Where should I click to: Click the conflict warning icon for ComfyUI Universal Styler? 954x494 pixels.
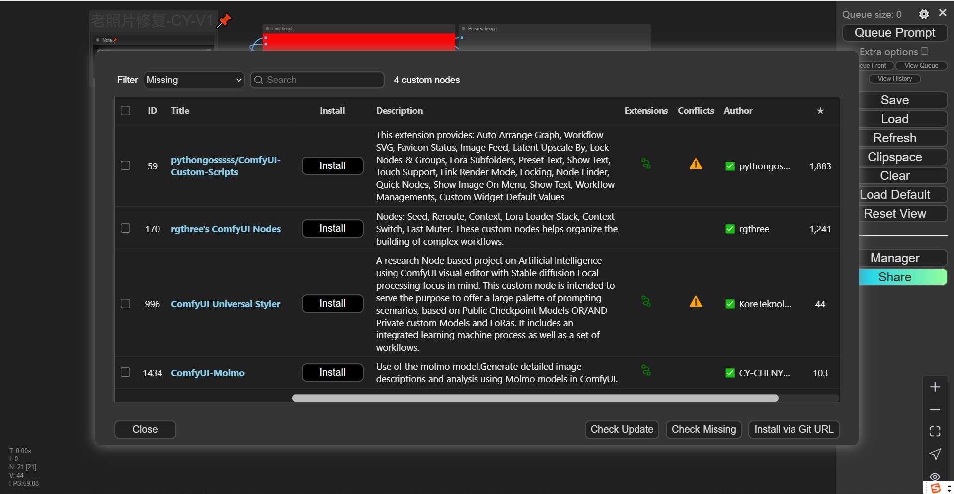(x=696, y=301)
